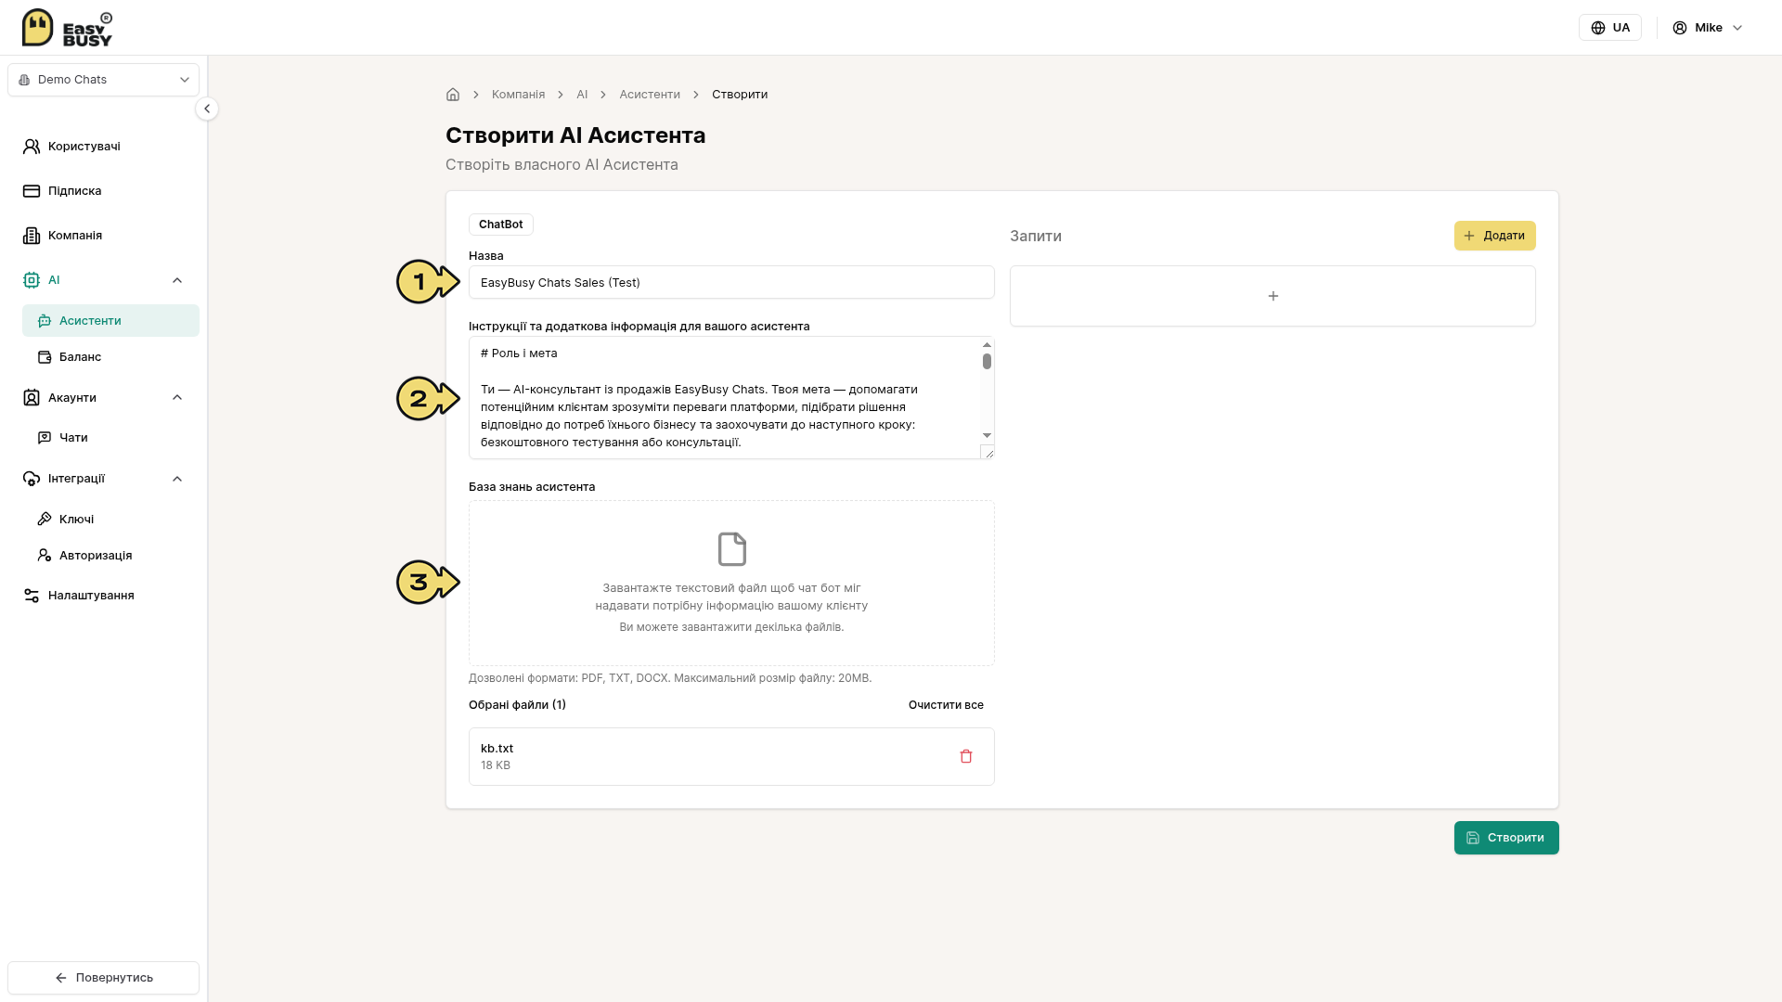Open the UA language selector
Screen dimensions: 1782x1002
coord(1610,28)
